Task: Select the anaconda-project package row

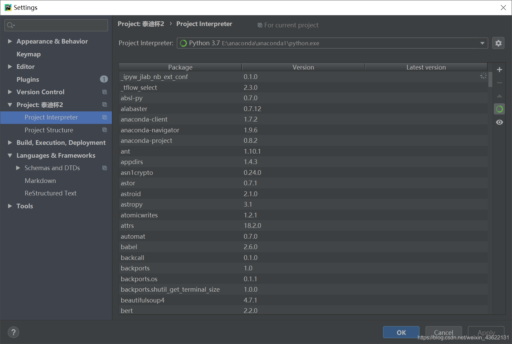Action: click(x=303, y=140)
